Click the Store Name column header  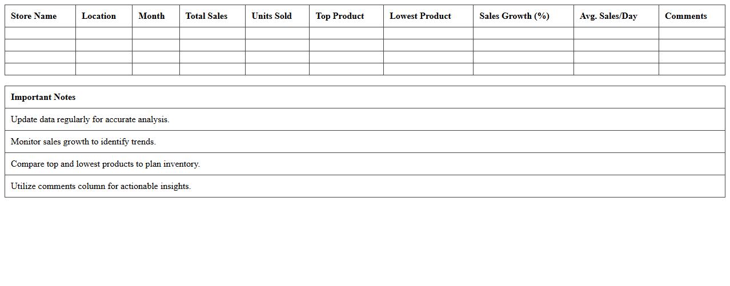[34, 16]
